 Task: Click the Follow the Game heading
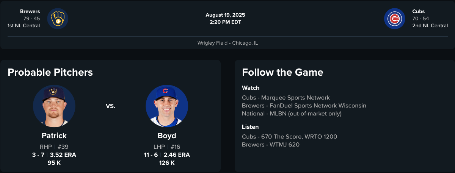(x=282, y=72)
